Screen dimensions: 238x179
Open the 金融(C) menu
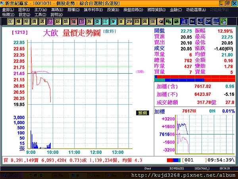point(176,10)
